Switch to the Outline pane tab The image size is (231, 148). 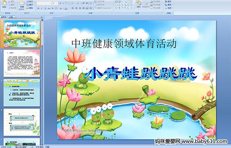(x=11, y=17)
